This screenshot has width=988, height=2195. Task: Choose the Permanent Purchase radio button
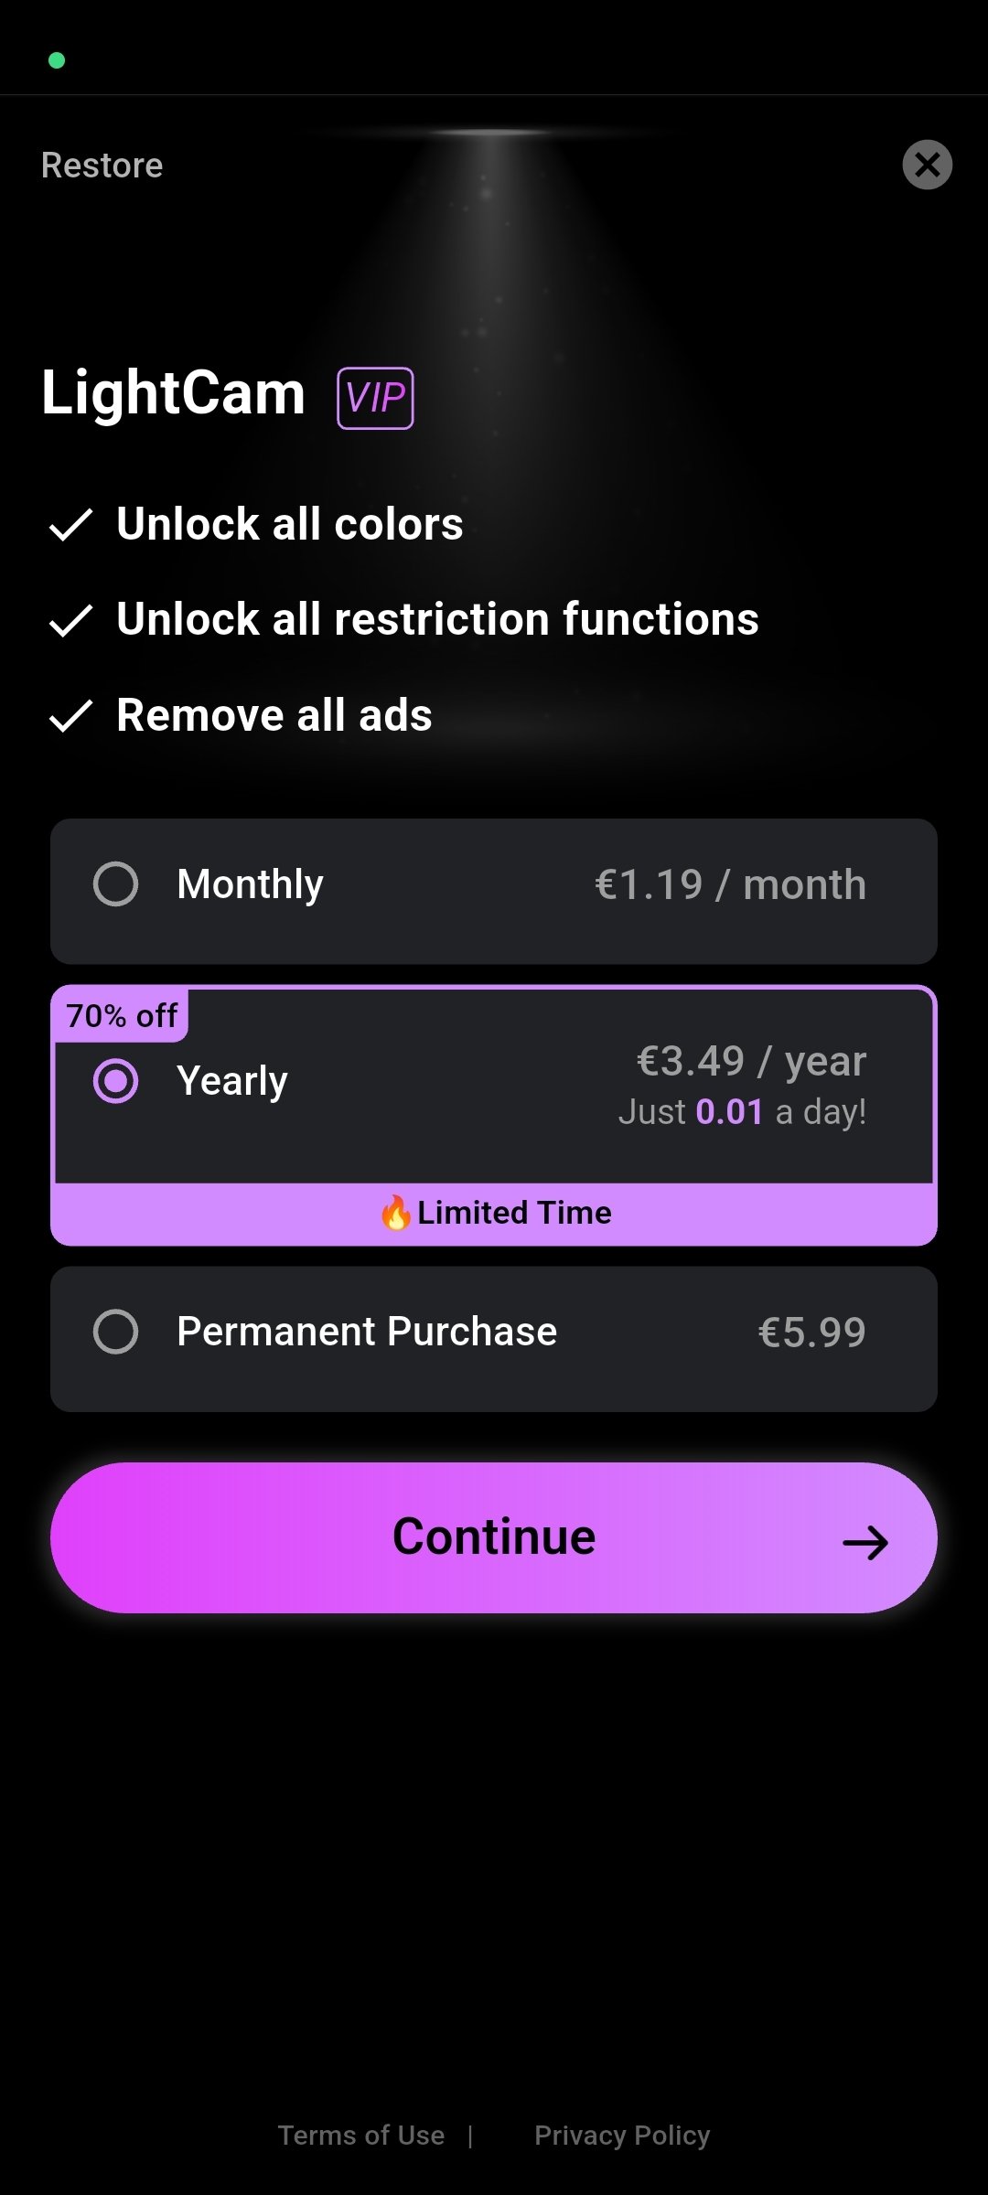coord(116,1332)
